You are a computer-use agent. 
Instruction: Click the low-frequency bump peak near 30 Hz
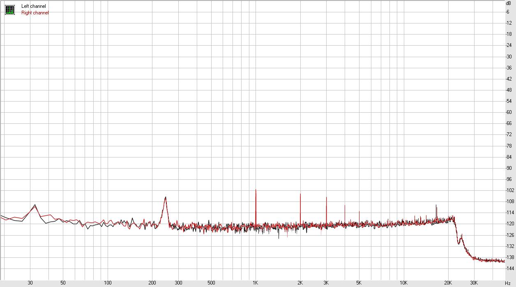pyautogui.click(x=35, y=205)
